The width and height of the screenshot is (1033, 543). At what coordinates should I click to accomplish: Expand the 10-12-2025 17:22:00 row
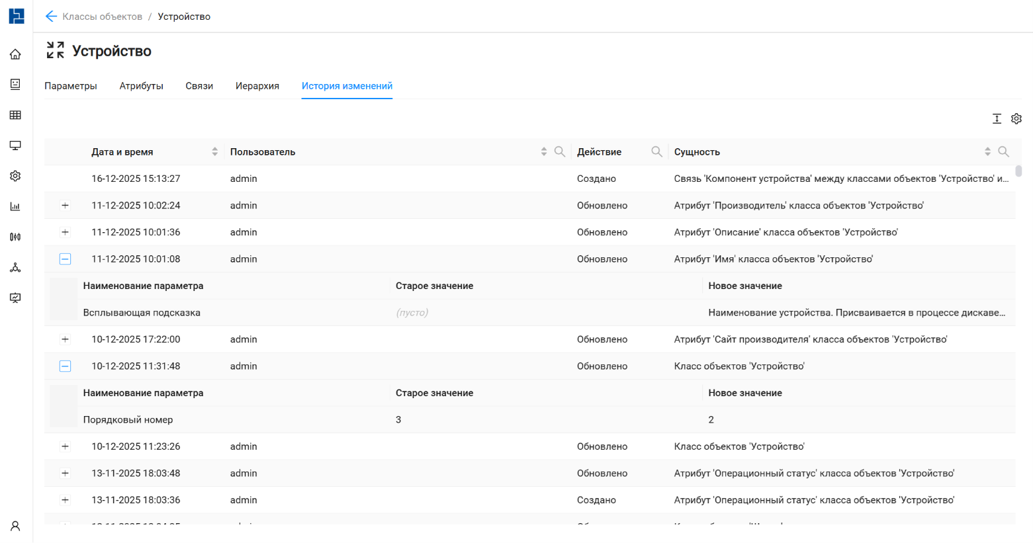pyautogui.click(x=65, y=339)
